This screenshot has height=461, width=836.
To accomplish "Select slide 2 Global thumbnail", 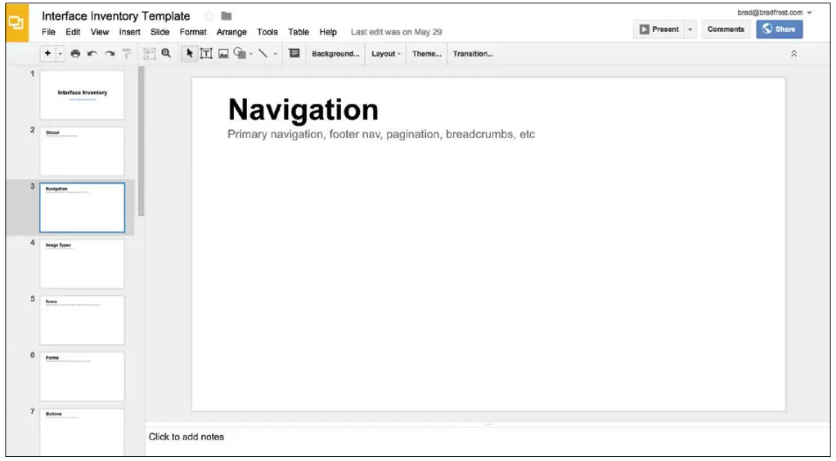I will [82, 151].
